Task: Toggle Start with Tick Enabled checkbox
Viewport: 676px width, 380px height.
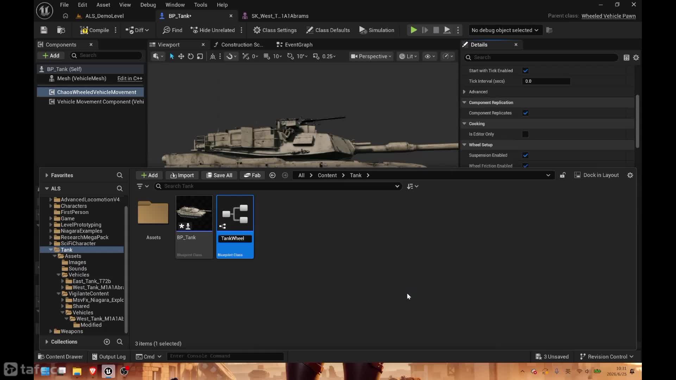Action: click(x=525, y=71)
